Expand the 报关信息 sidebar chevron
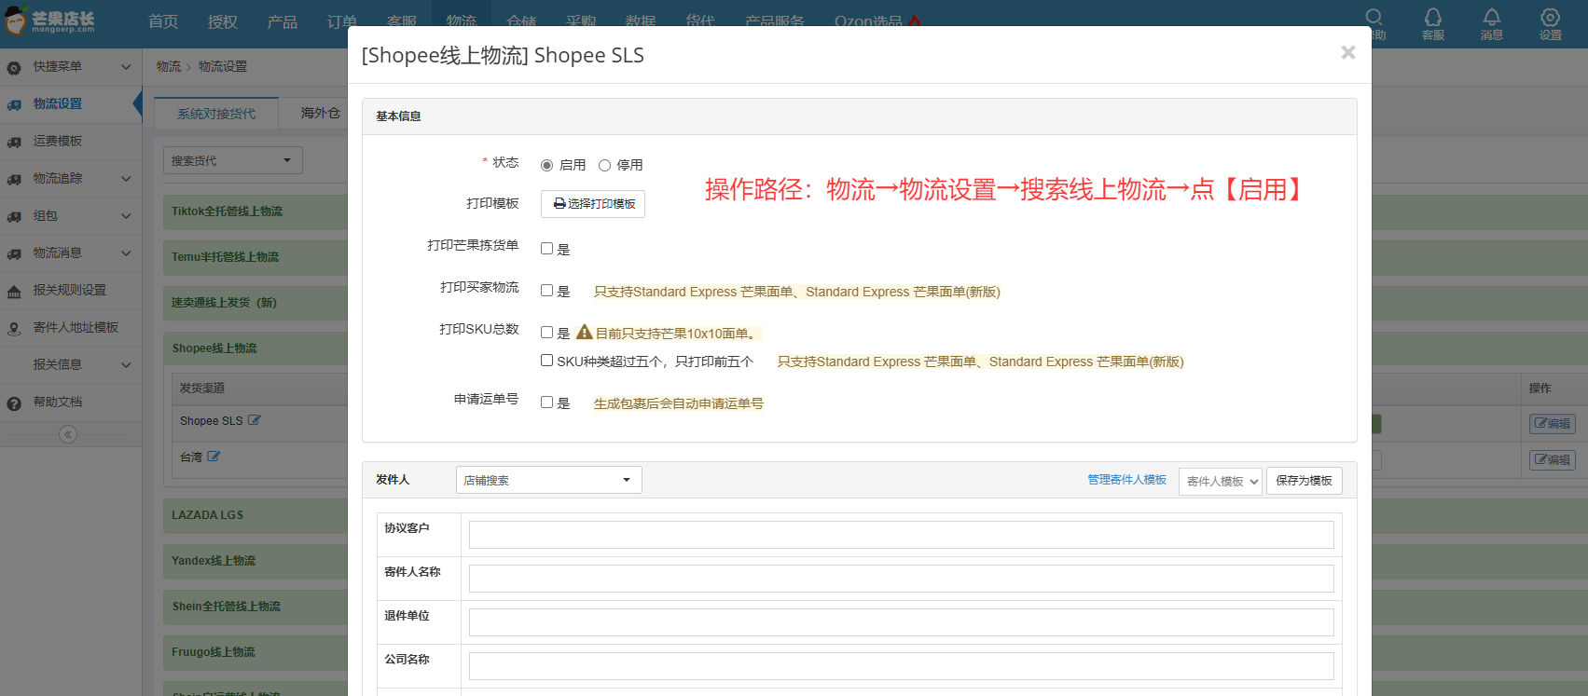This screenshot has width=1588, height=696. pyautogui.click(x=126, y=365)
